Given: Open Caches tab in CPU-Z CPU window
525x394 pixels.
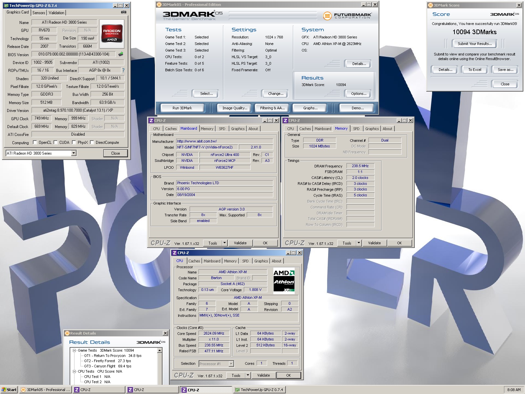Looking at the screenshot, I should (194, 261).
